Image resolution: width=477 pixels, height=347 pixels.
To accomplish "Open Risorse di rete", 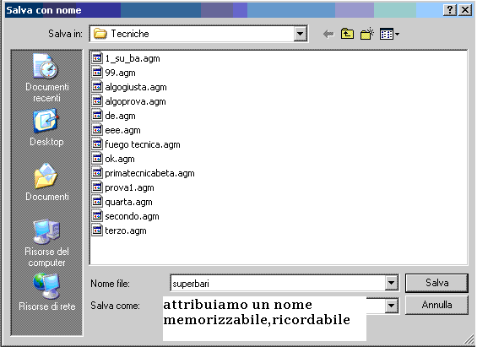I will click(46, 292).
